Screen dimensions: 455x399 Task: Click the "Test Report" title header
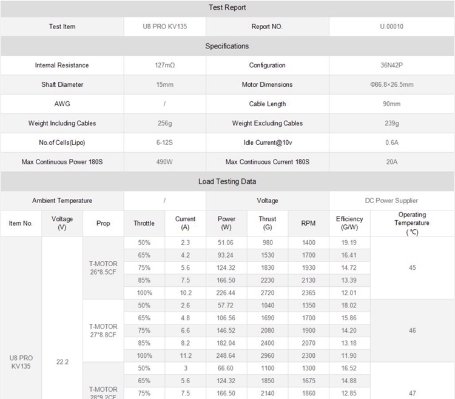tap(227, 8)
